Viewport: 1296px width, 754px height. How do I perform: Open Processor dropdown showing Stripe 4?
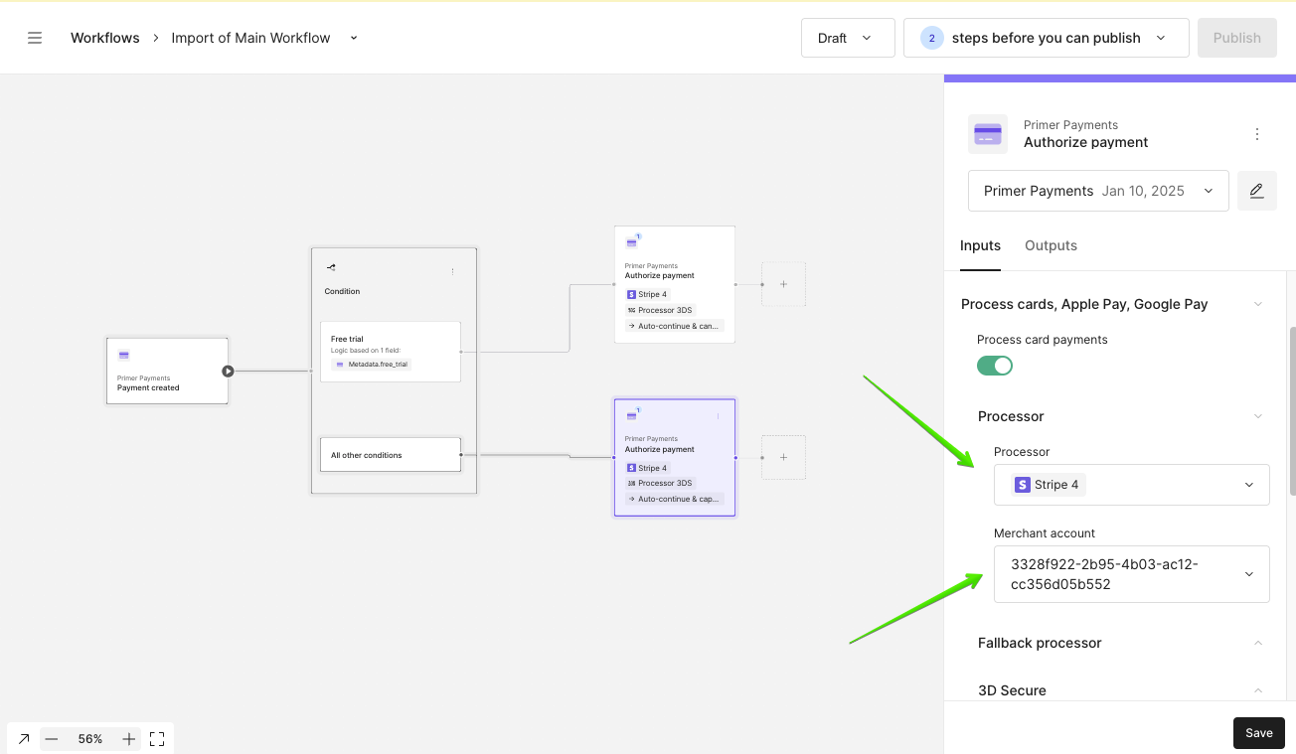coord(1131,485)
